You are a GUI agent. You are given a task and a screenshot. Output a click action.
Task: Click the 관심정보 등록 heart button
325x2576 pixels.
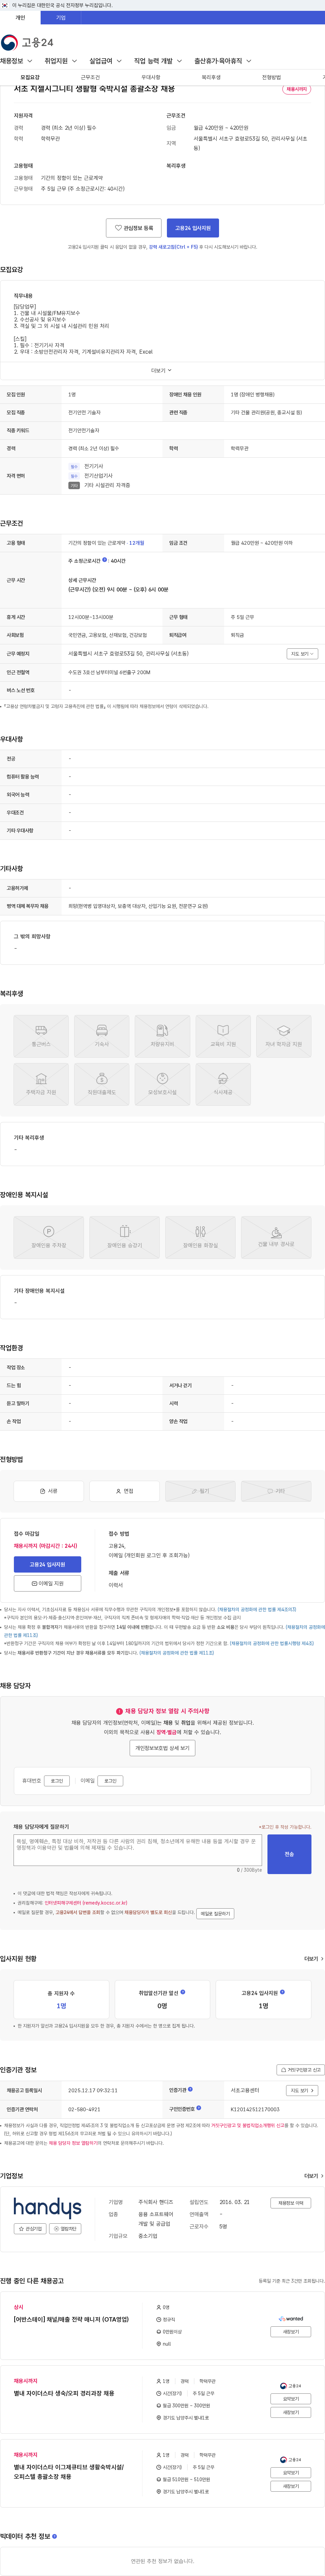coord(134,228)
